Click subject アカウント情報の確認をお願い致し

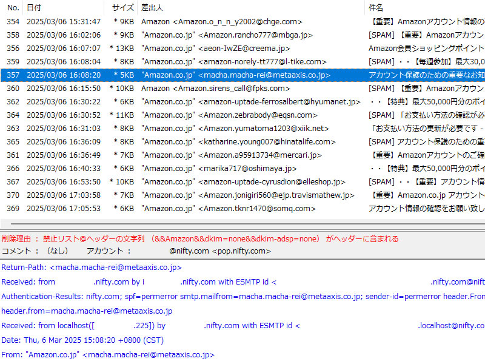(427, 208)
